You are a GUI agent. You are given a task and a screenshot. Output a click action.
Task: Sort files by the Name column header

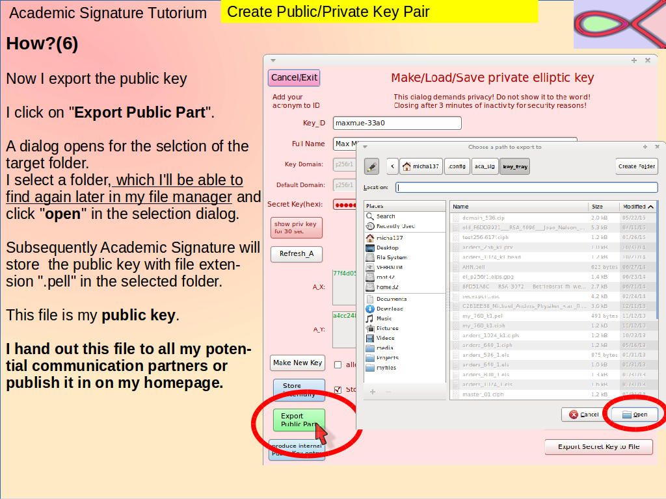(x=519, y=207)
